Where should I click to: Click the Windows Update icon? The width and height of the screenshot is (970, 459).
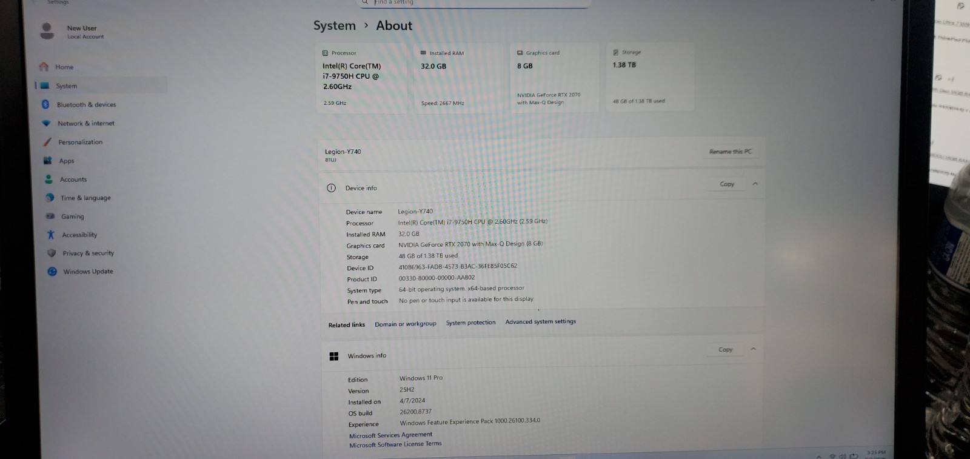click(52, 272)
